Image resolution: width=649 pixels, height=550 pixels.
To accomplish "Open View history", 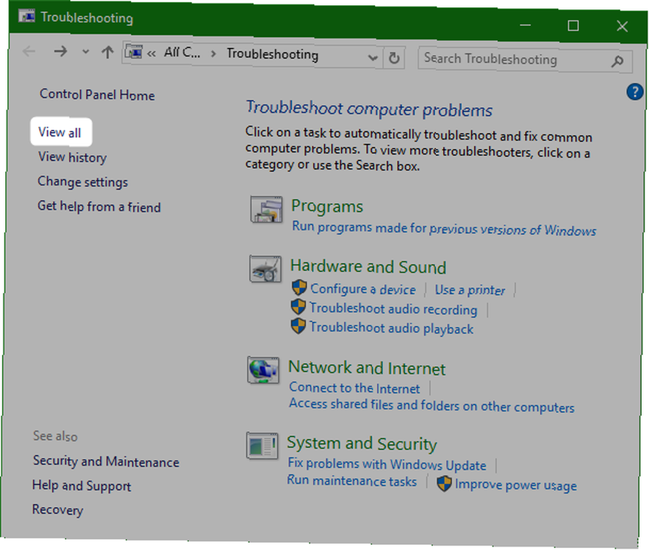I will [x=73, y=157].
